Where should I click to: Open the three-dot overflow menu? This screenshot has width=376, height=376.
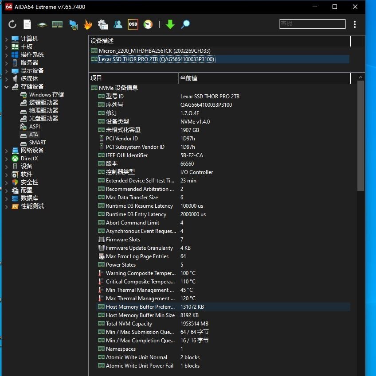(355, 24)
